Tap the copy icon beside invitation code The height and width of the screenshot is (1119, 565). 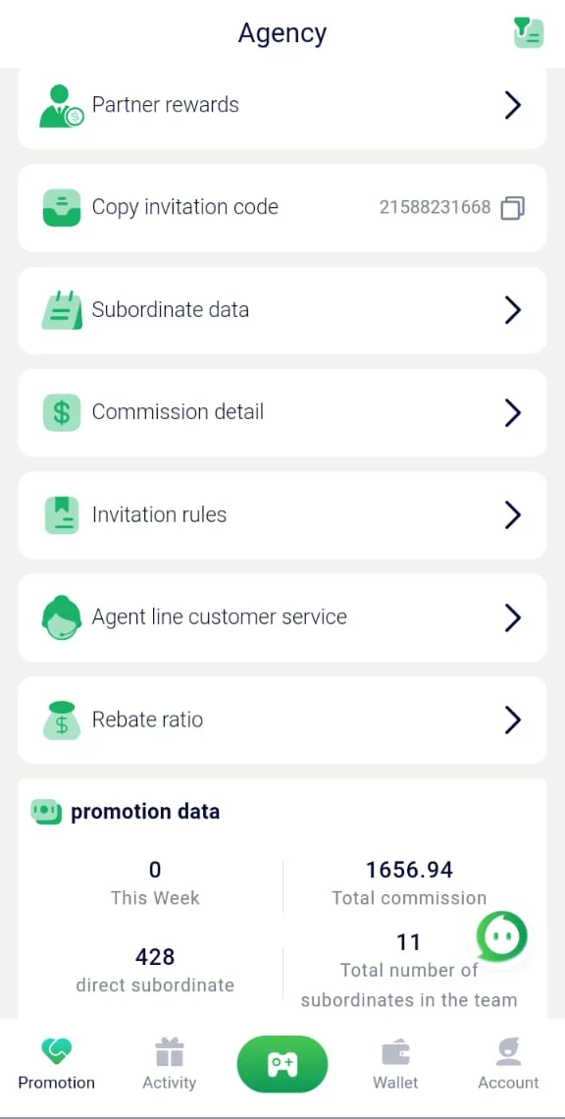coord(513,208)
